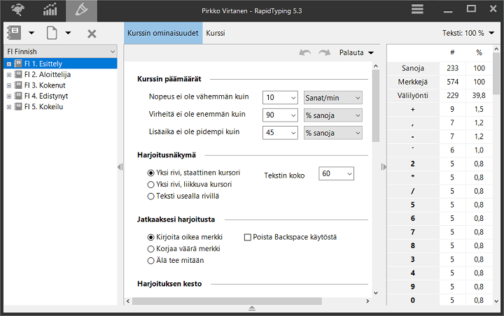504x316 pixels.
Task: Select FI 2. Aloittelija course
Action: coord(48,75)
